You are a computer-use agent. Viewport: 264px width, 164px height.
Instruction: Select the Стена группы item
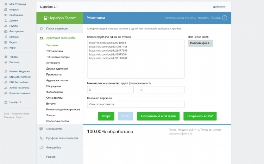click(x=54, y=98)
